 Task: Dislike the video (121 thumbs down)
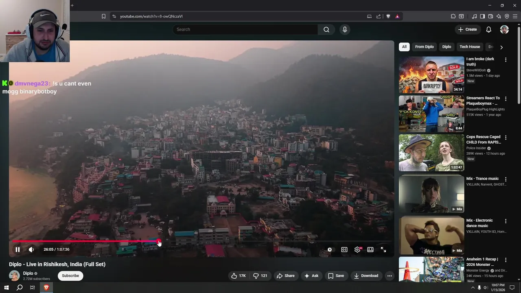pos(260,276)
